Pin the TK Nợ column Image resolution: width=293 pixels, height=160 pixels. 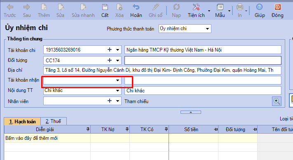pos(127,129)
